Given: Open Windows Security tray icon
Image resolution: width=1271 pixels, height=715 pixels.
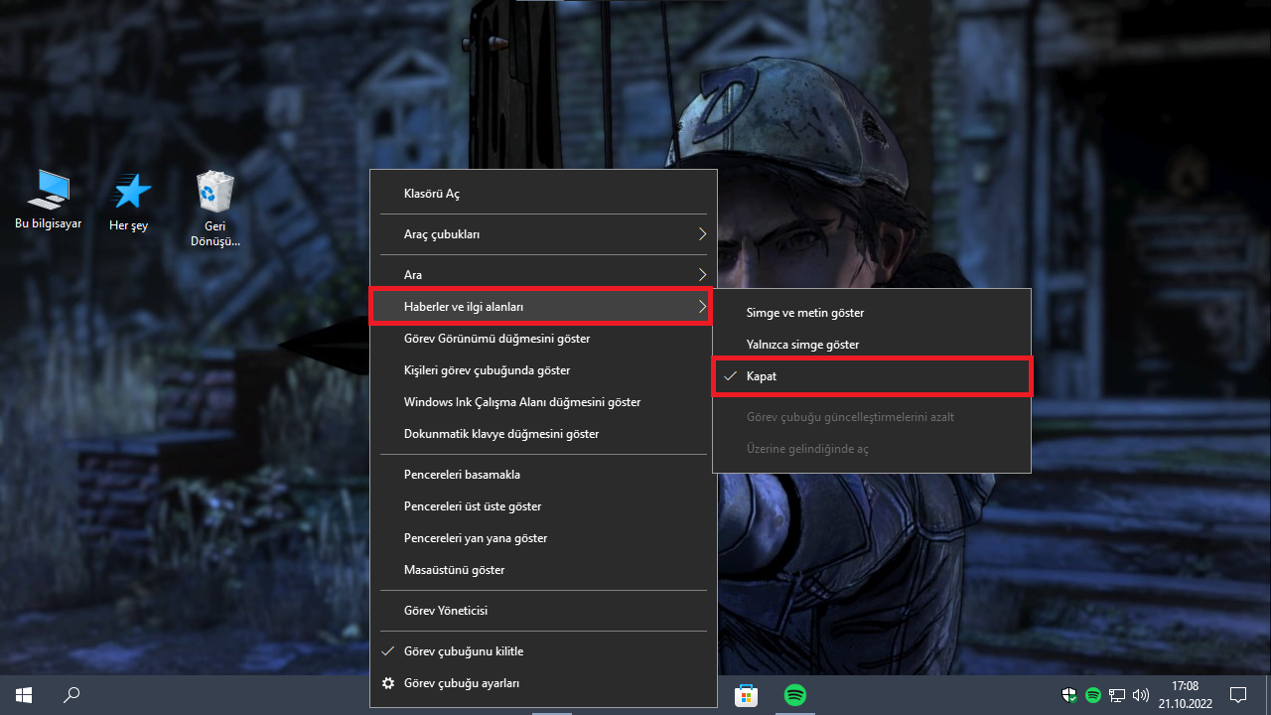Looking at the screenshot, I should click(1070, 695).
